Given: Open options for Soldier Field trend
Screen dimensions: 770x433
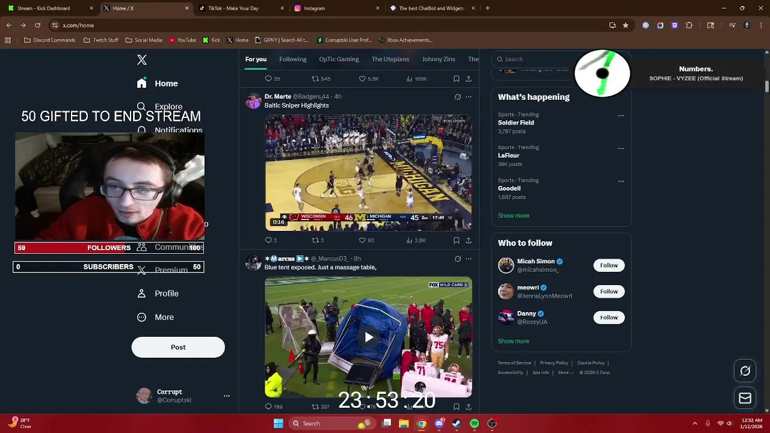Looking at the screenshot, I should pos(621,115).
